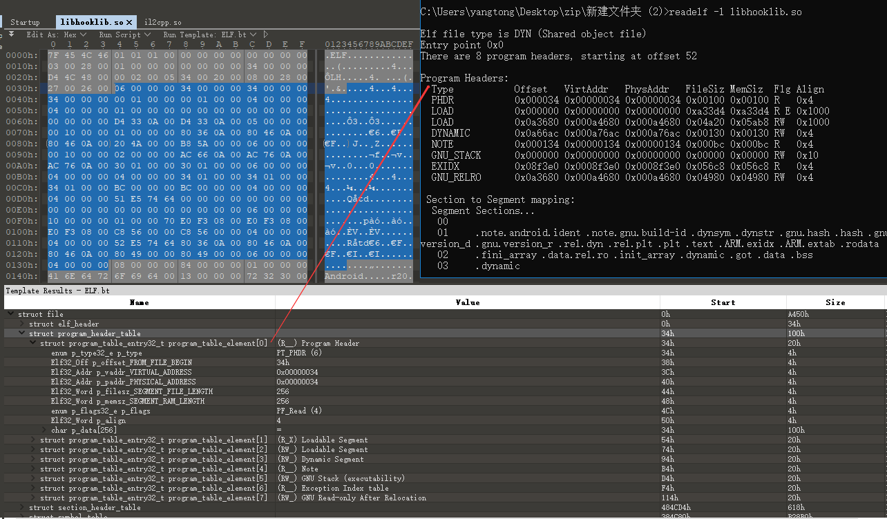Screen dimensions: 887x519
Task: Click the Value column header
Action: [468, 302]
